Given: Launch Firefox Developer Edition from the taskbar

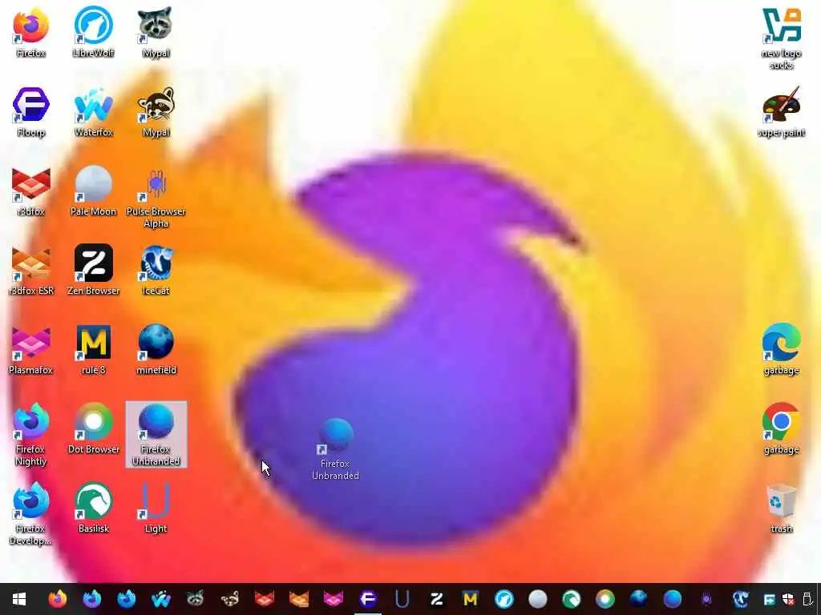Looking at the screenshot, I should click(x=127, y=599).
